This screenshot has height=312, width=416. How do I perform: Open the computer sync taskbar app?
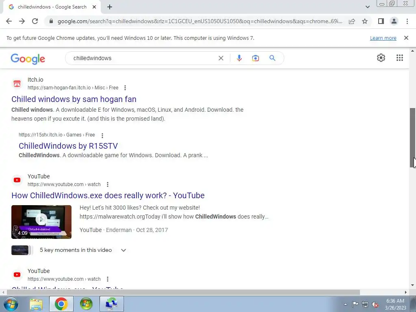111,304
